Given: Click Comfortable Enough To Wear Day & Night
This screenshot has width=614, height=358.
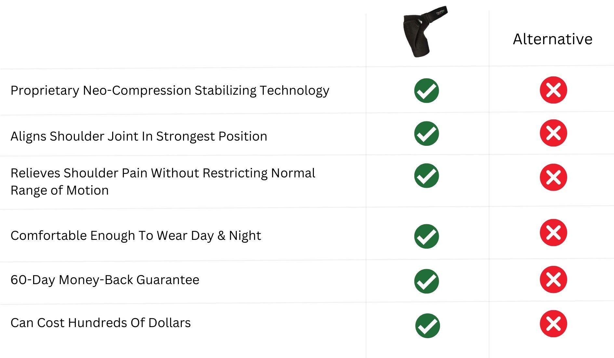Looking at the screenshot, I should 136,235.
